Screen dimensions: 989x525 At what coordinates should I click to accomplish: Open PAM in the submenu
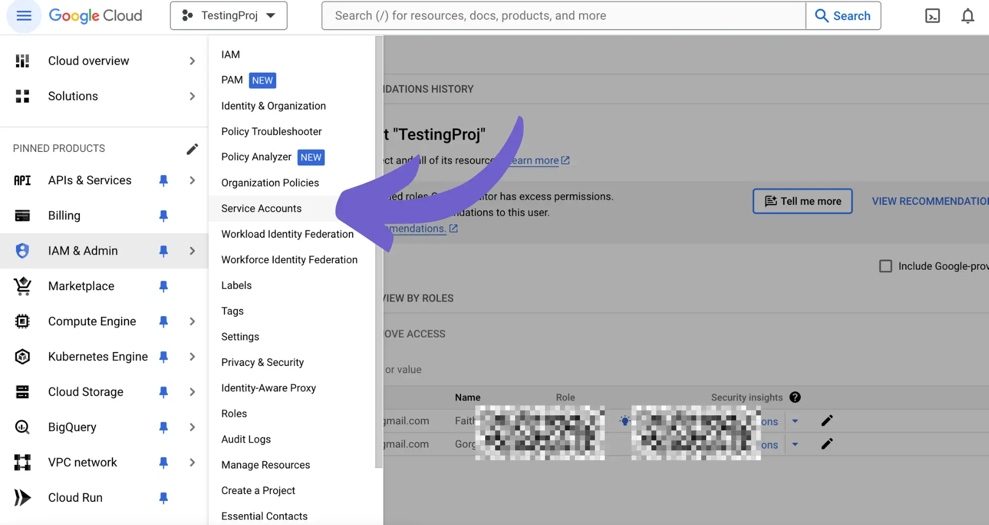[x=232, y=80]
